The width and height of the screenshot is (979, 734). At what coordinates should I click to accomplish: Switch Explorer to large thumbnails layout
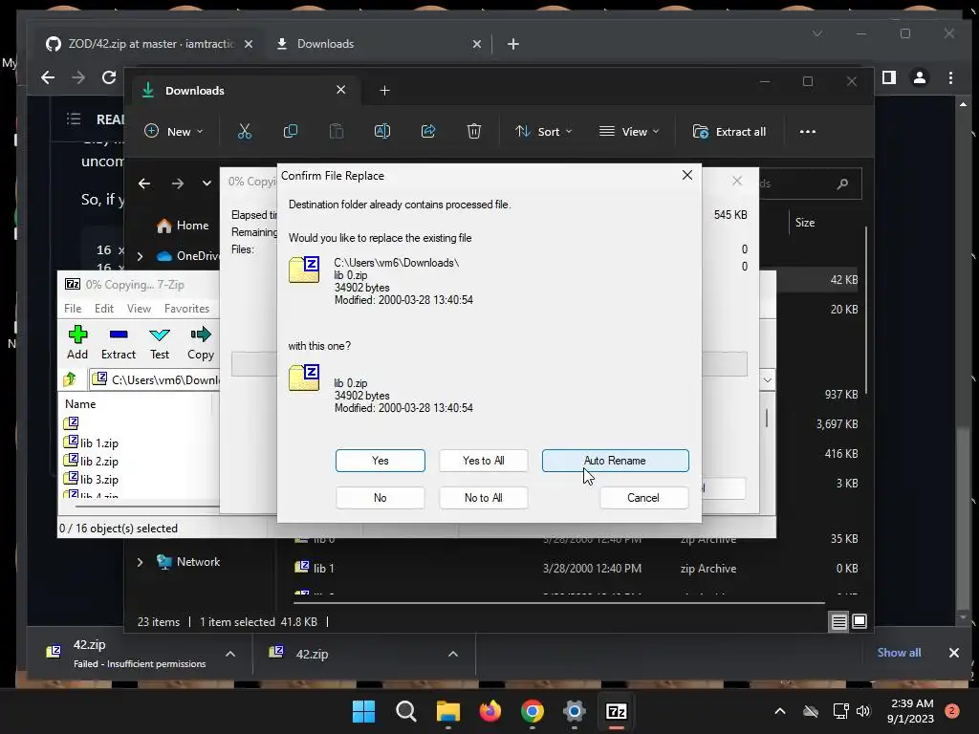coord(859,621)
